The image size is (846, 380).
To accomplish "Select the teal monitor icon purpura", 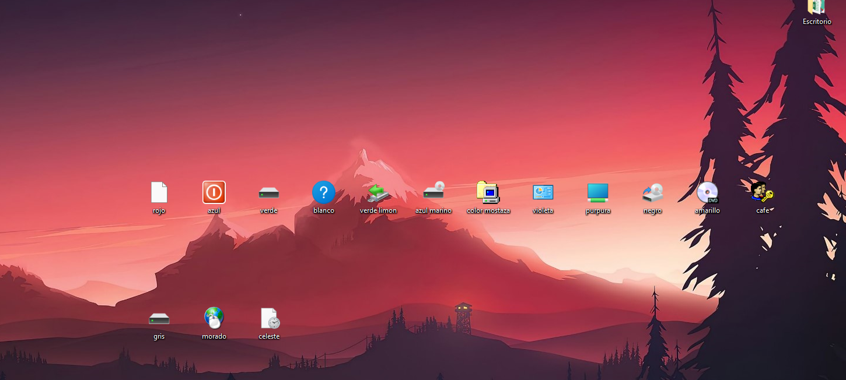I will [x=598, y=192].
